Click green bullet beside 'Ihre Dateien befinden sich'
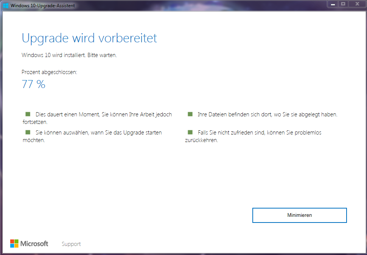This screenshot has height=255, width=367. click(x=190, y=114)
